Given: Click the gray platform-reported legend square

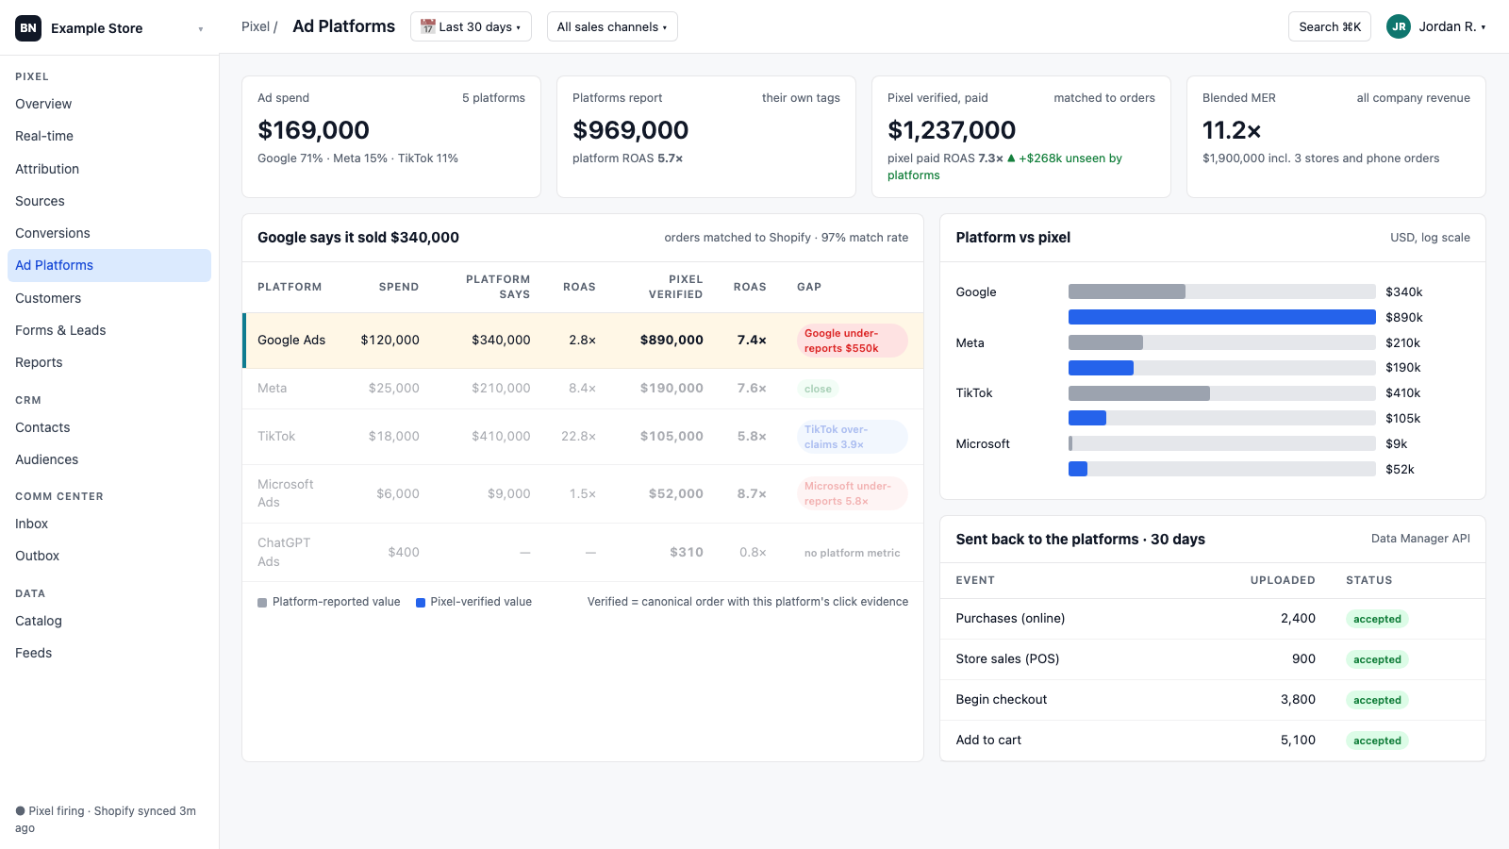Looking at the screenshot, I should click(x=262, y=602).
